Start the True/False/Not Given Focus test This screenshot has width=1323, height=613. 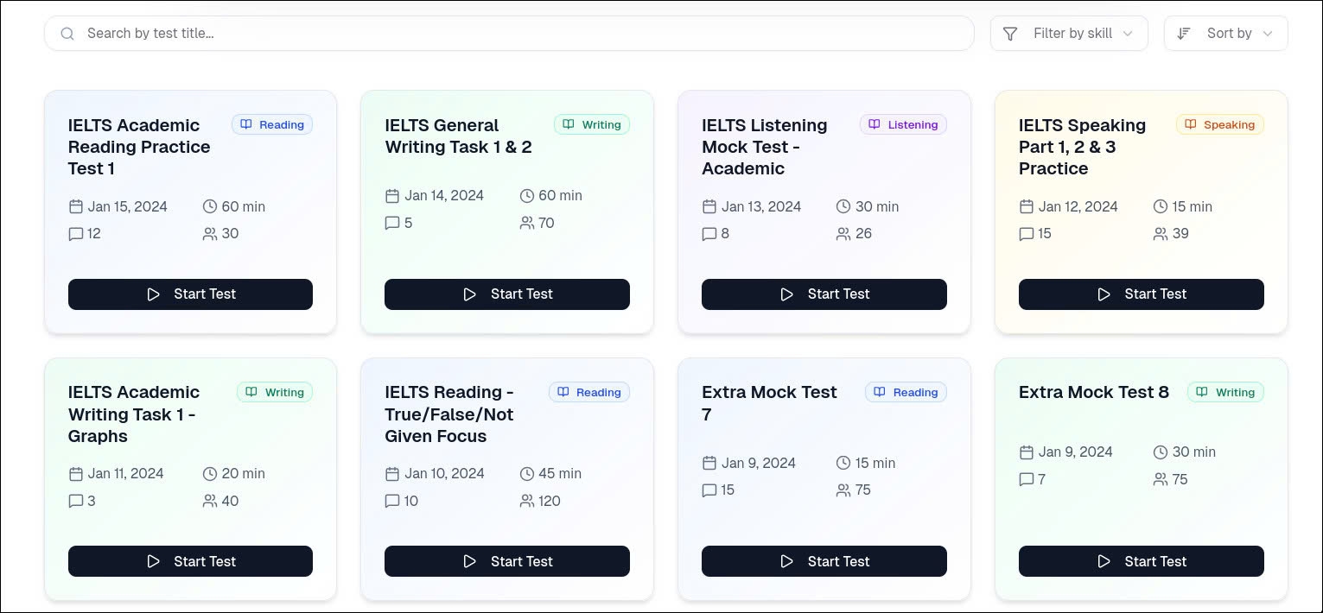(506, 561)
